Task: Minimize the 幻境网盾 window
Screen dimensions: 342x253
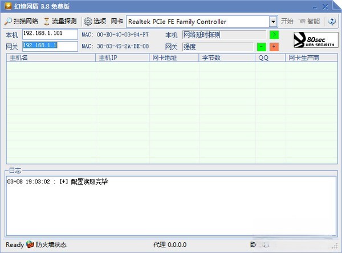Action: point(315,7)
